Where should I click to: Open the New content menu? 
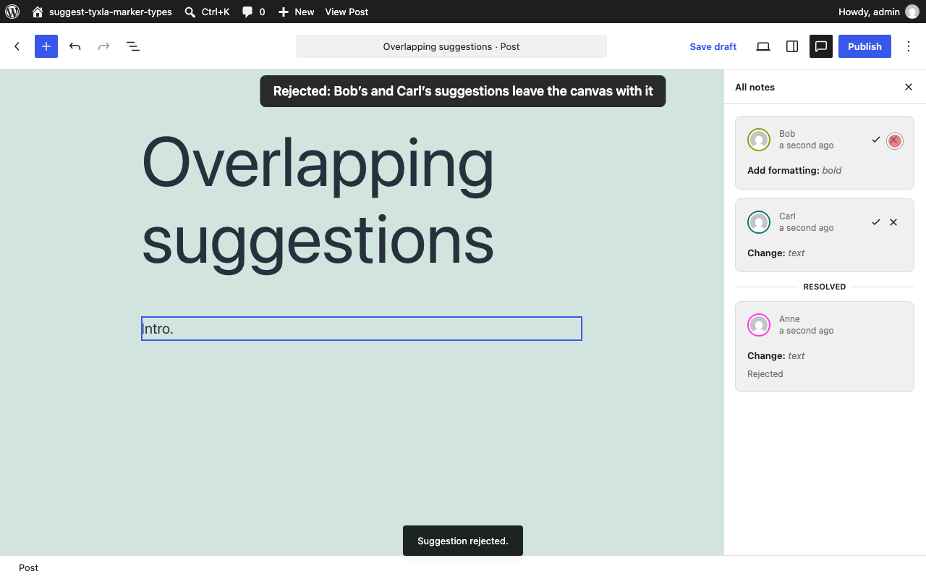pos(296,12)
